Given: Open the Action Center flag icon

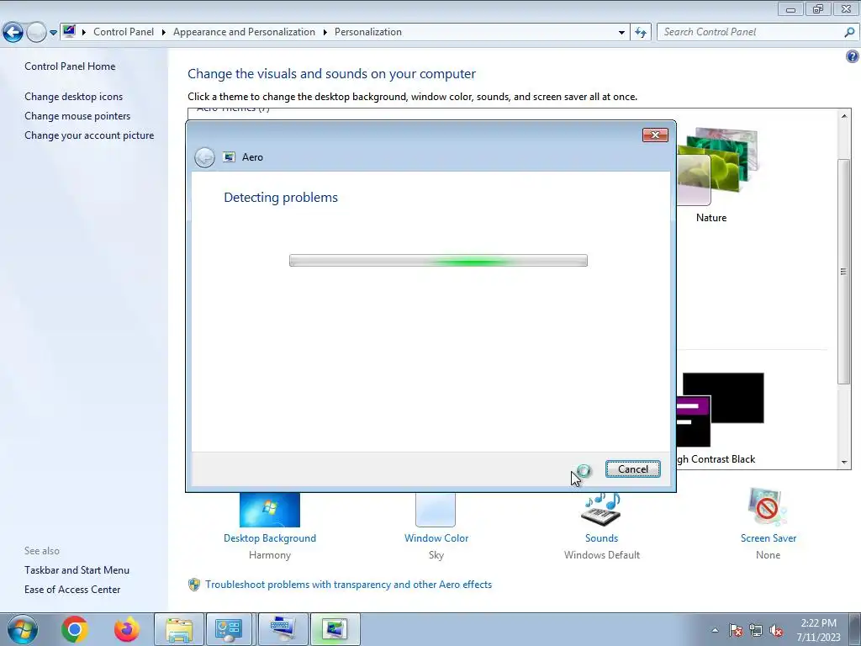Looking at the screenshot, I should click(x=736, y=630).
